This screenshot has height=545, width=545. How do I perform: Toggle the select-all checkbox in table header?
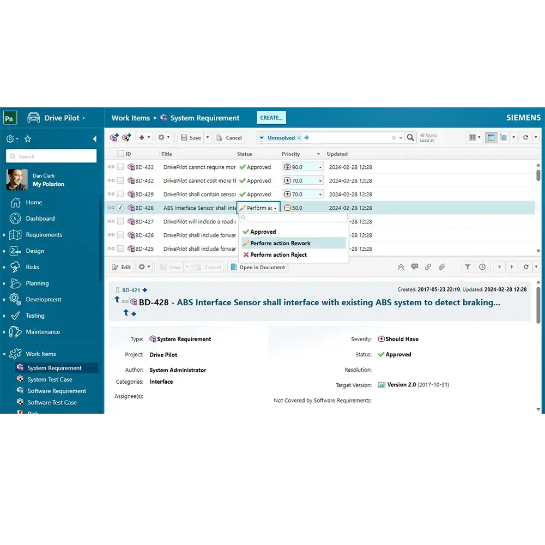tap(120, 154)
